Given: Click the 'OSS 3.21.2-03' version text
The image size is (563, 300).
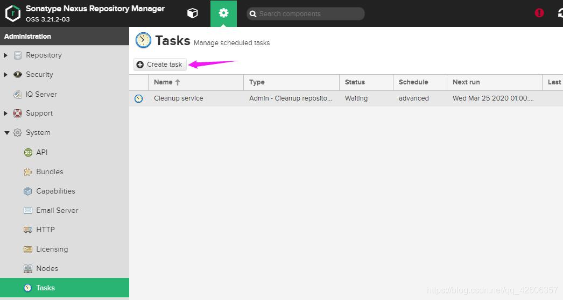Looking at the screenshot, I should click(48, 19).
